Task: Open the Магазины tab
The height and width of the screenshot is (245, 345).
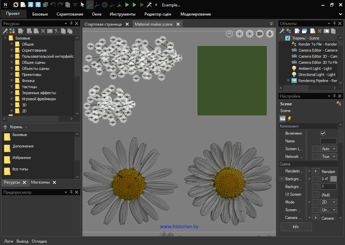Action: tap(40, 182)
